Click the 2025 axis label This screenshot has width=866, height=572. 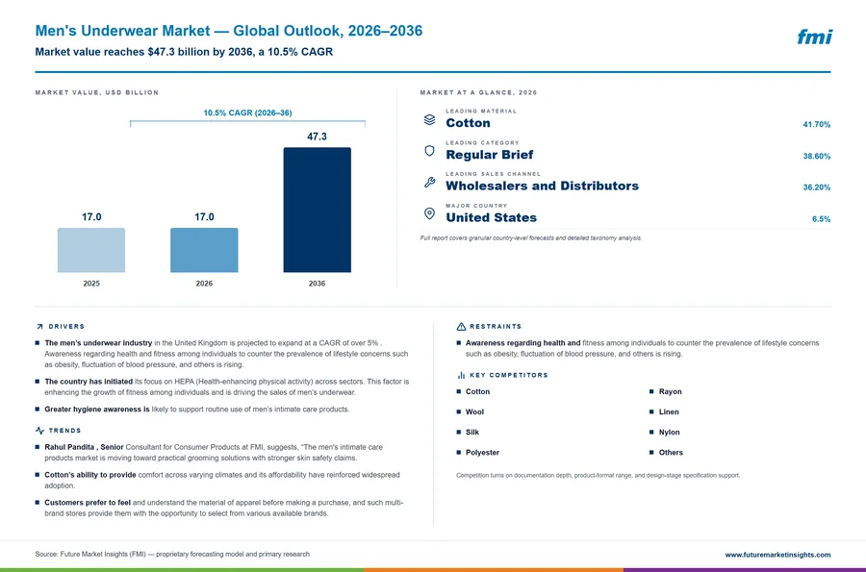(91, 284)
